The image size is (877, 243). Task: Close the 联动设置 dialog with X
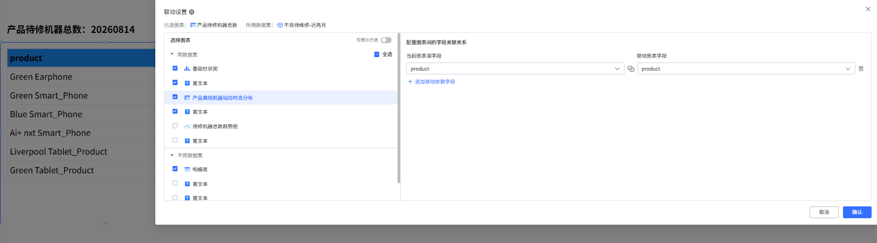click(868, 9)
